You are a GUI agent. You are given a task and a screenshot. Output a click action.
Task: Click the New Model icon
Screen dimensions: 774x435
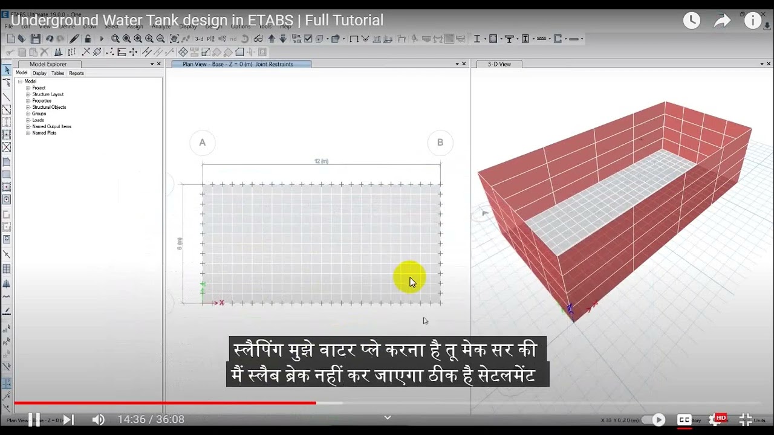11,39
